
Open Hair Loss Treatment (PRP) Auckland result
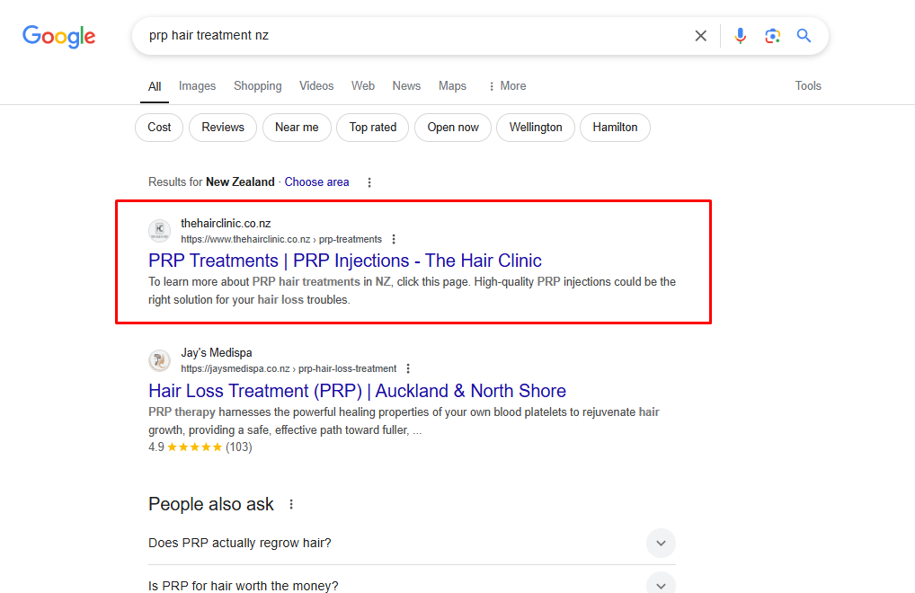tap(357, 390)
